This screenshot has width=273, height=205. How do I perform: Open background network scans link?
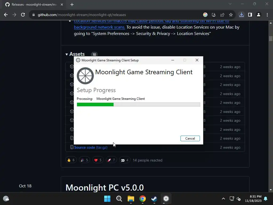click(x=99, y=27)
